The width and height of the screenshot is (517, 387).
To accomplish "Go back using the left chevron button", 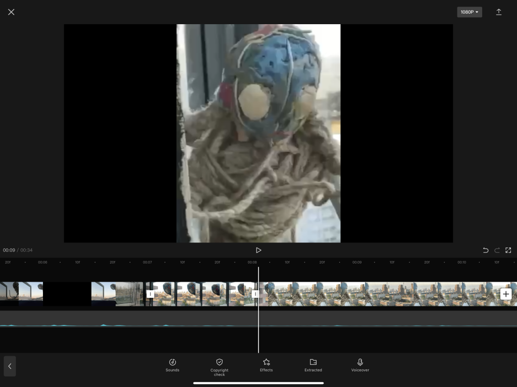I will 10,366.
